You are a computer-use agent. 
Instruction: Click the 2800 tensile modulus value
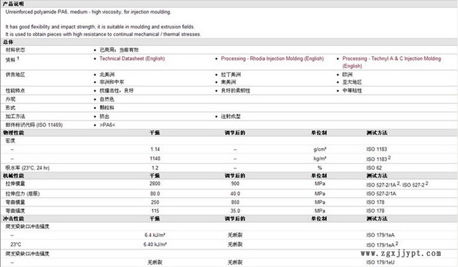tap(155, 185)
